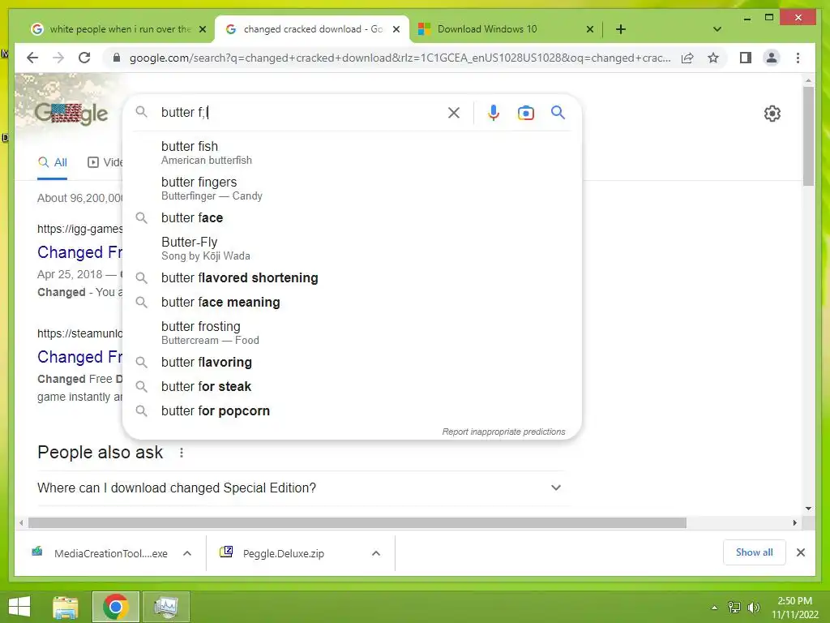
Task: Open the volume tray icon
Action: [x=753, y=607]
